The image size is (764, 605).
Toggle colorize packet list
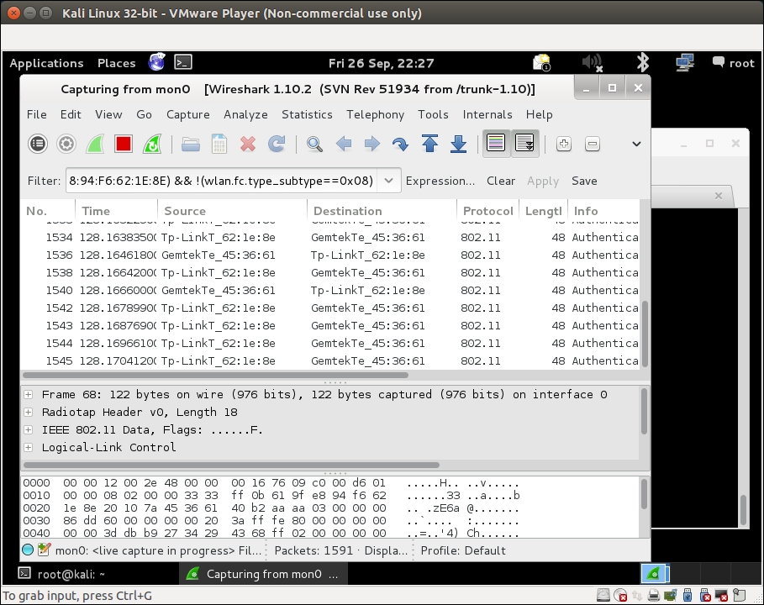click(x=496, y=143)
